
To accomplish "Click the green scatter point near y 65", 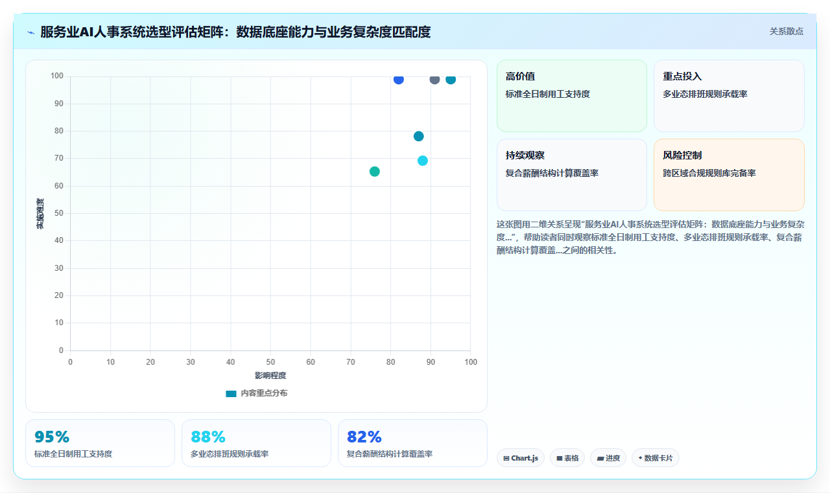I will pos(375,172).
